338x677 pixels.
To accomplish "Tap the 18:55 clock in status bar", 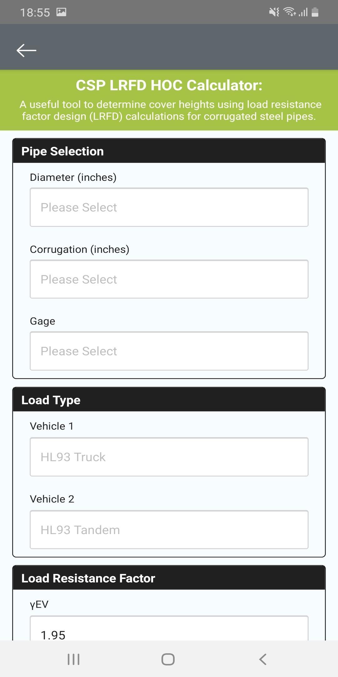I will [35, 13].
